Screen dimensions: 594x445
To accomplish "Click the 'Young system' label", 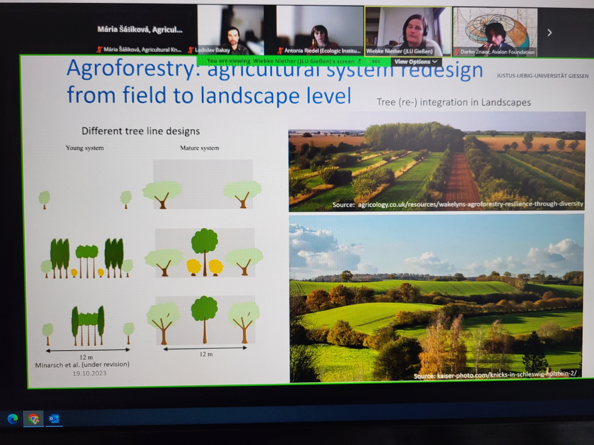I will (x=85, y=148).
